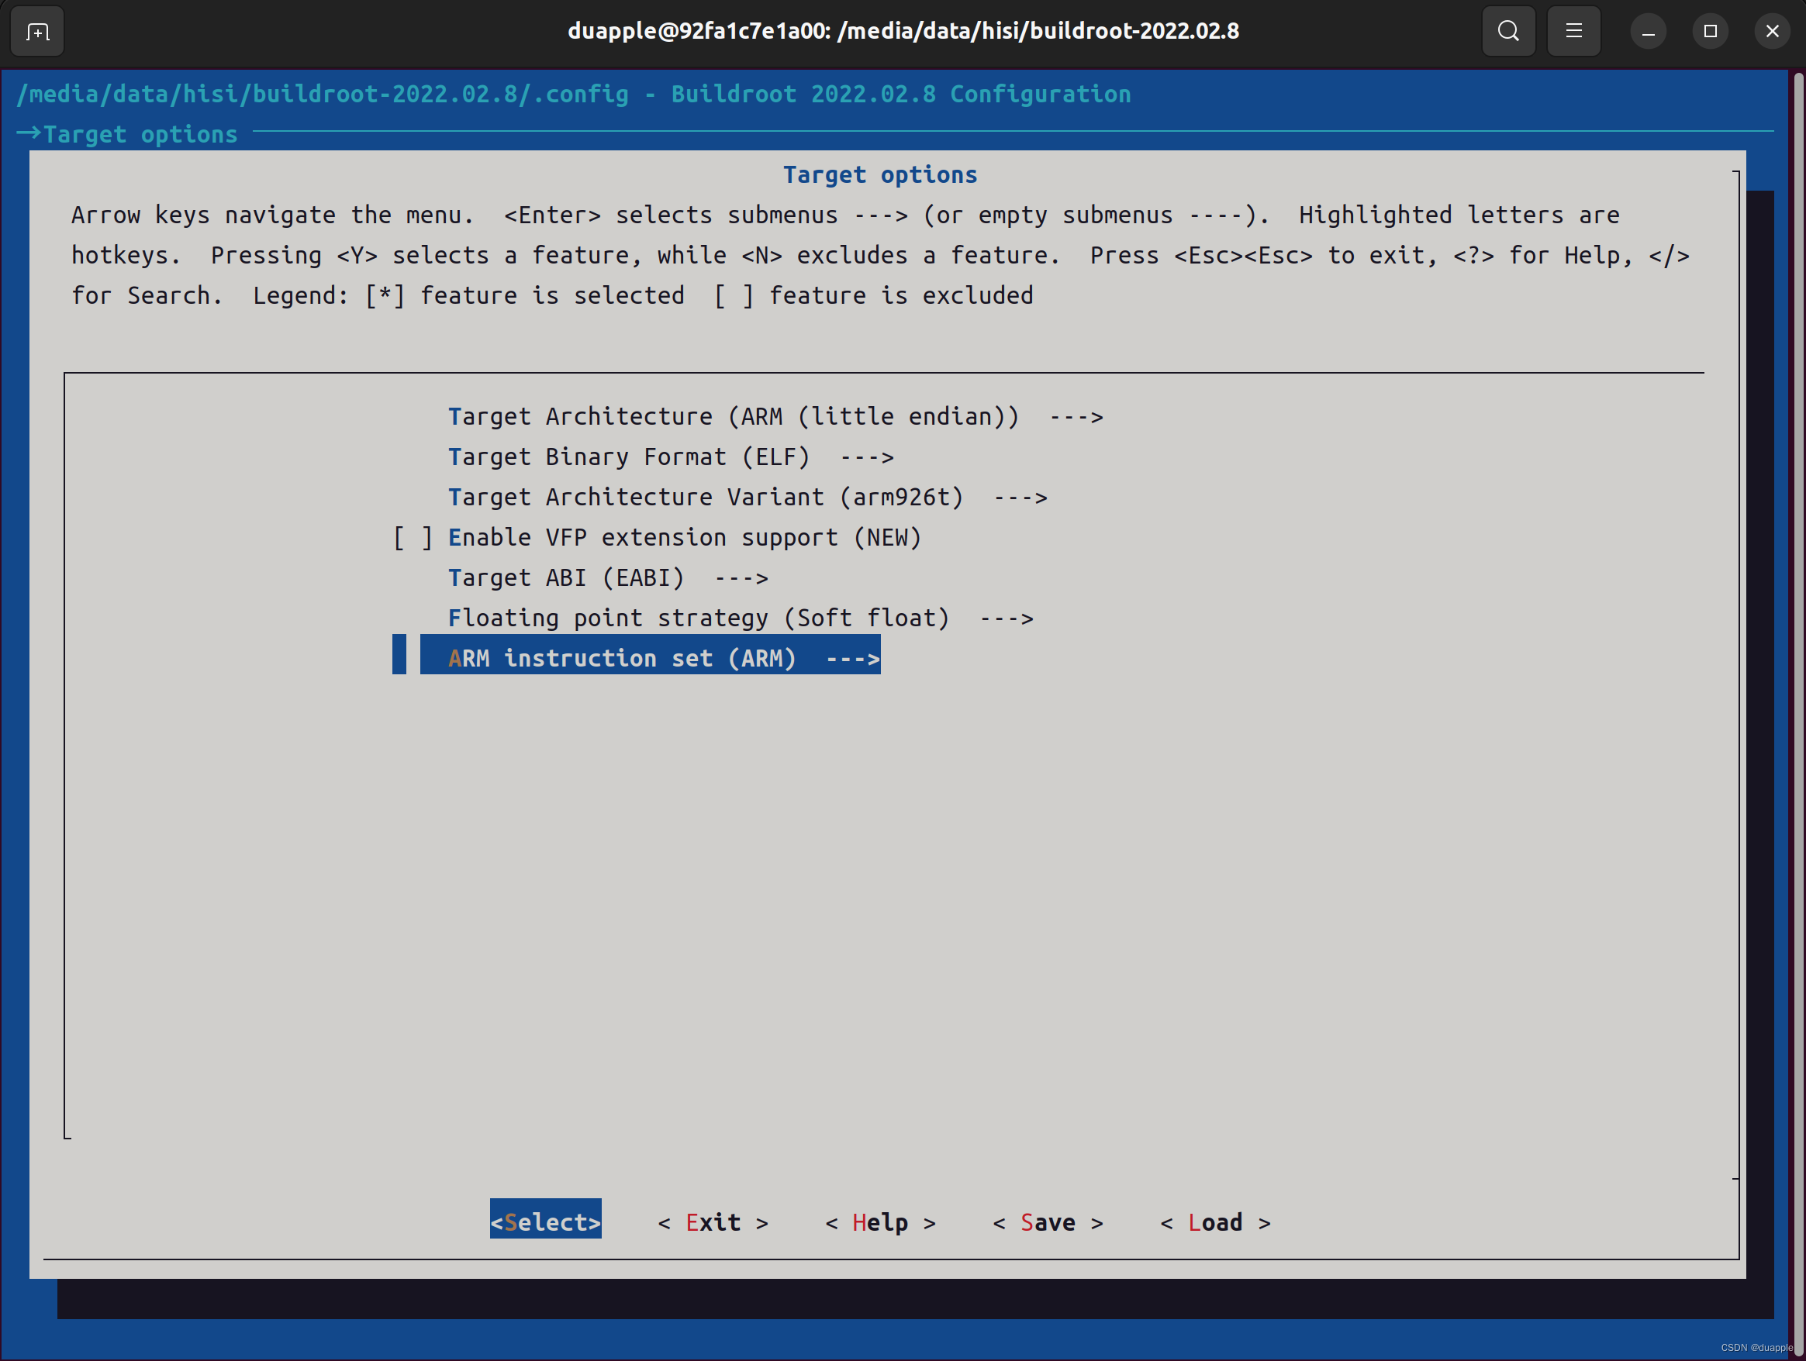Click the terminal search icon
Viewport: 1806px width, 1361px height.
(x=1508, y=32)
